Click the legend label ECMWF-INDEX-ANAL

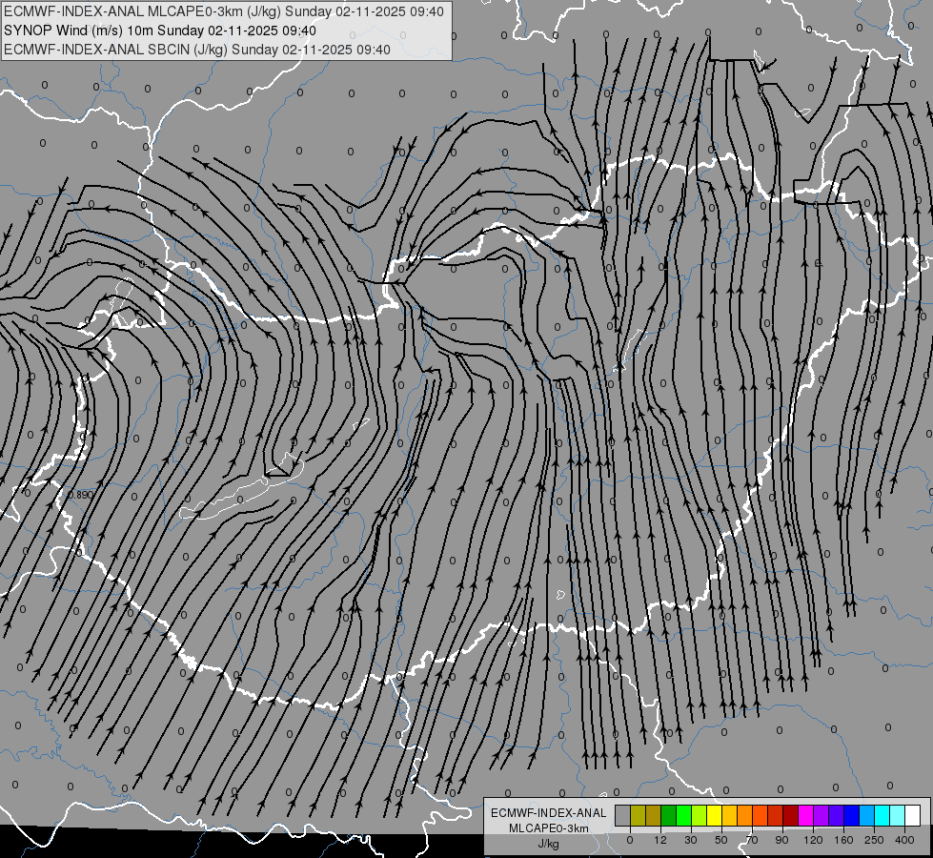[x=549, y=813]
